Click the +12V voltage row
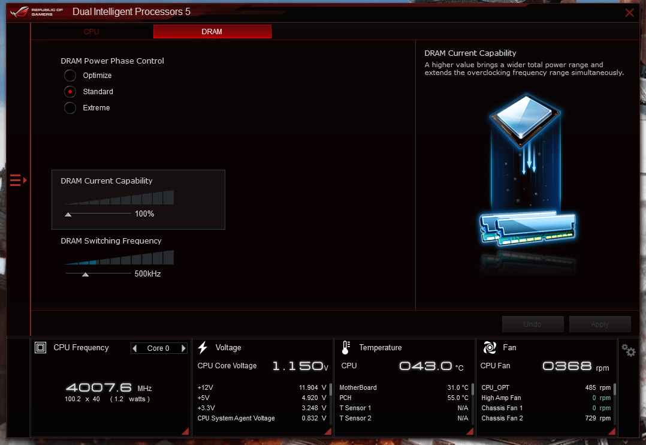Image resolution: width=646 pixels, height=445 pixels. (x=262, y=387)
